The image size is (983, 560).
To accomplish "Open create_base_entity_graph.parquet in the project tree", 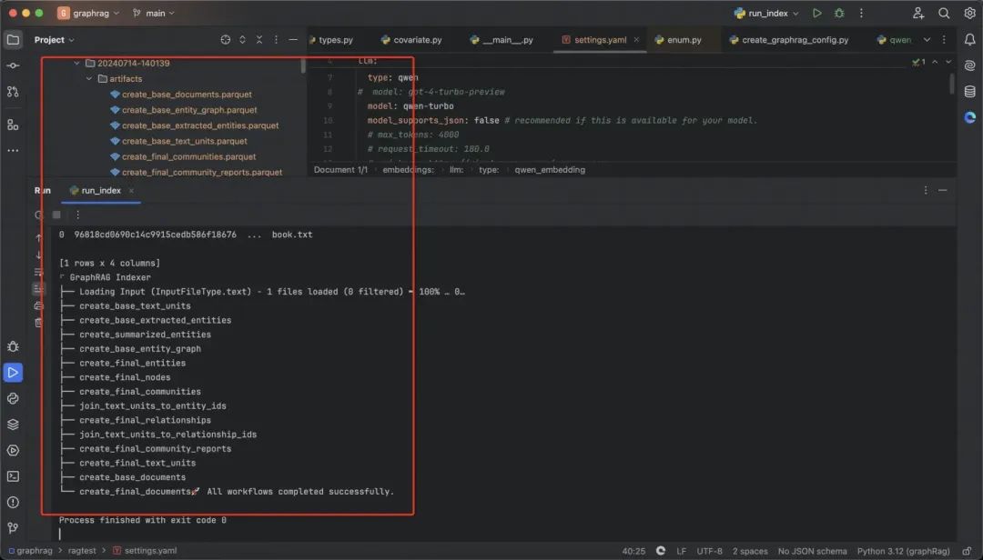I will (189, 110).
